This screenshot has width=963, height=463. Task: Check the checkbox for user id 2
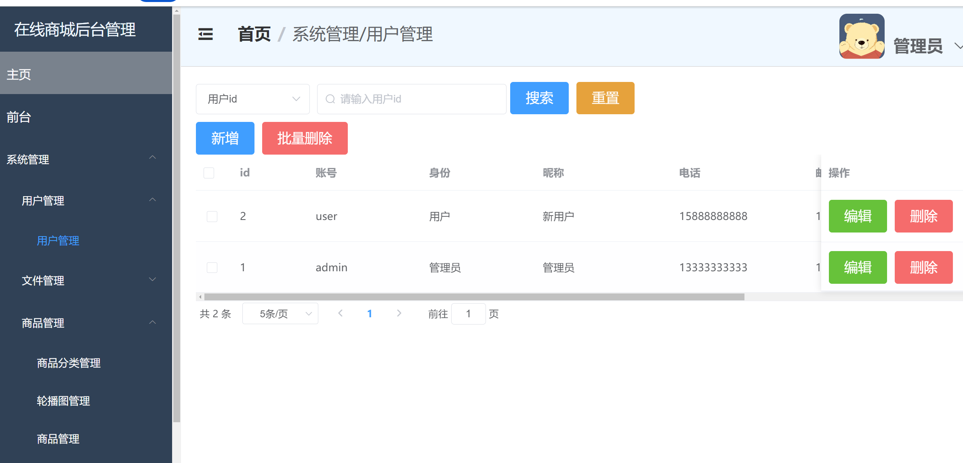pos(212,216)
